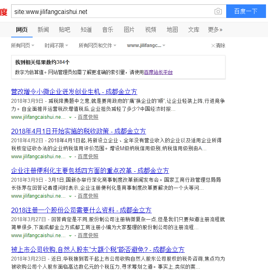This screenshot has height=271, width=268.
Task: Open the www.jilifangc... site filter dropdown
Action: 146,45
